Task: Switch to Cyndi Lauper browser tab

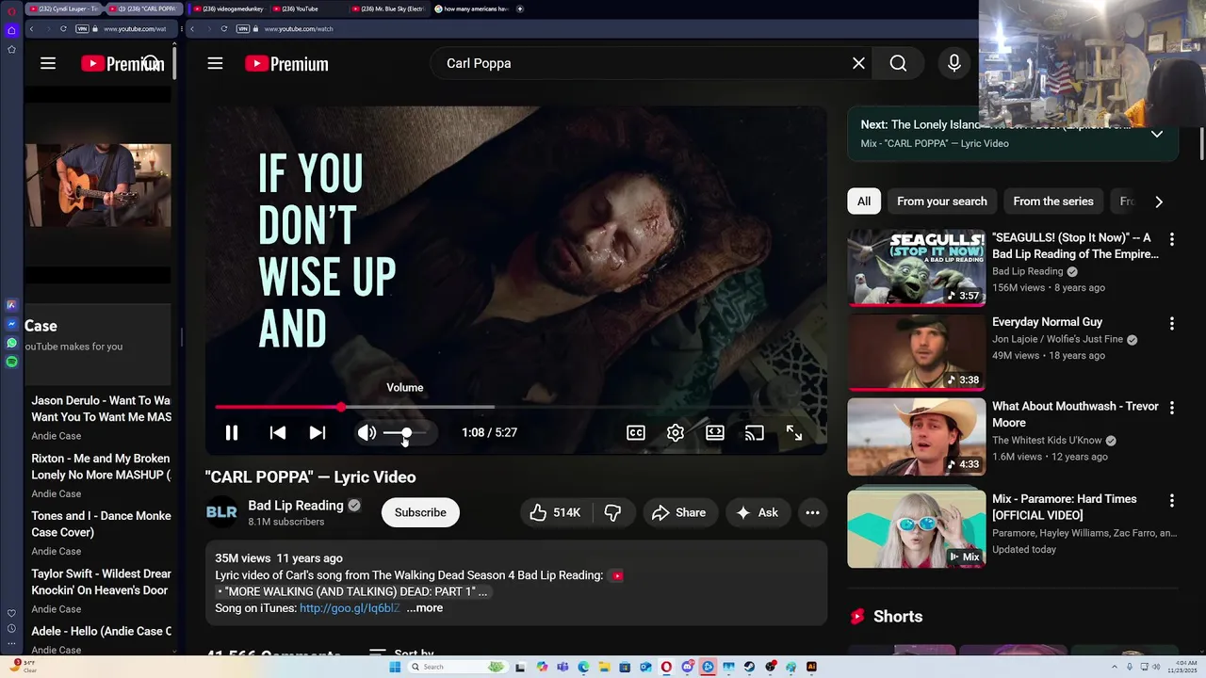Action: 63,8
